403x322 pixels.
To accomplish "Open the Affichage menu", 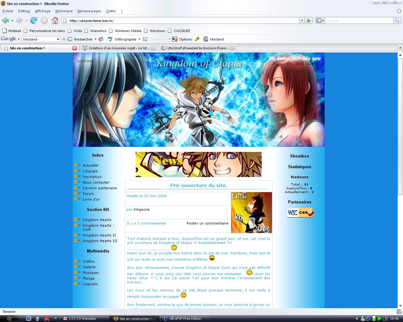I will coord(43,11).
